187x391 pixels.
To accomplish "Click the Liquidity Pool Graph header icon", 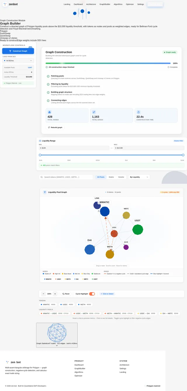I will pyautogui.click(x=45, y=192).
